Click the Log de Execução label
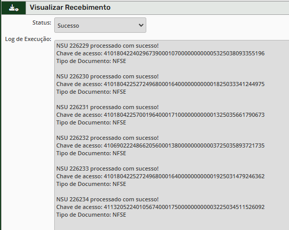The height and width of the screenshot is (230, 289). point(28,39)
